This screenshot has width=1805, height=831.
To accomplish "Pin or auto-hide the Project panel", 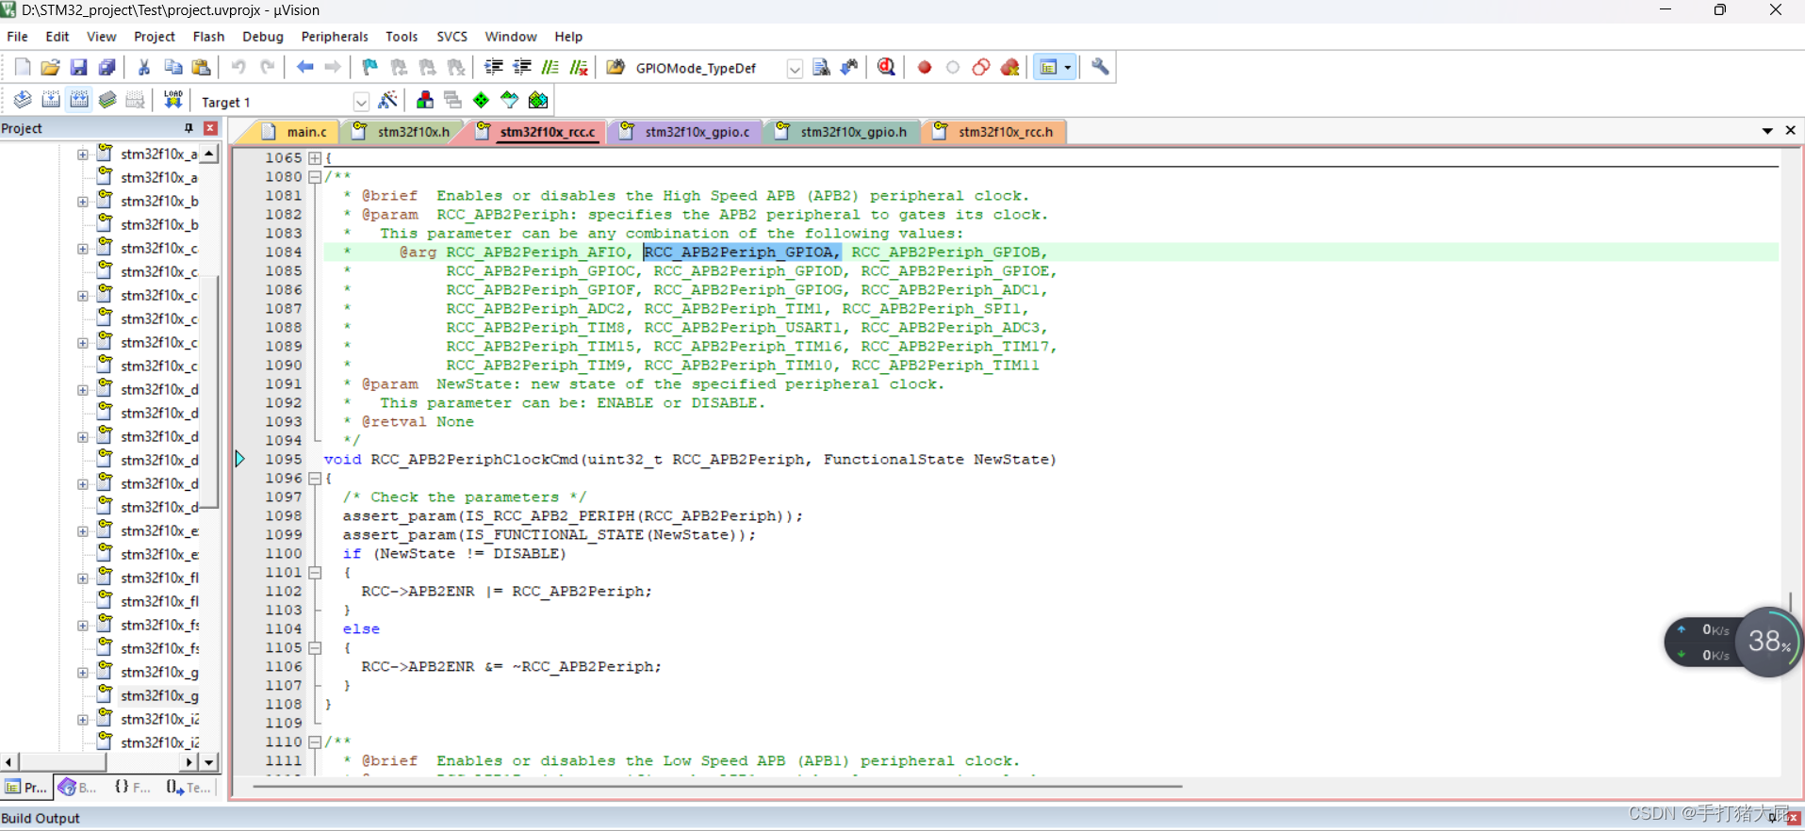I will (189, 128).
